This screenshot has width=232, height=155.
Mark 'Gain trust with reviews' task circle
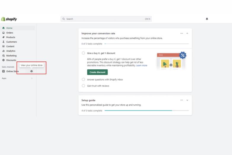click(84, 86)
